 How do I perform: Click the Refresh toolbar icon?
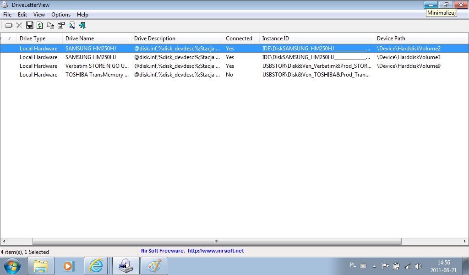pos(40,25)
